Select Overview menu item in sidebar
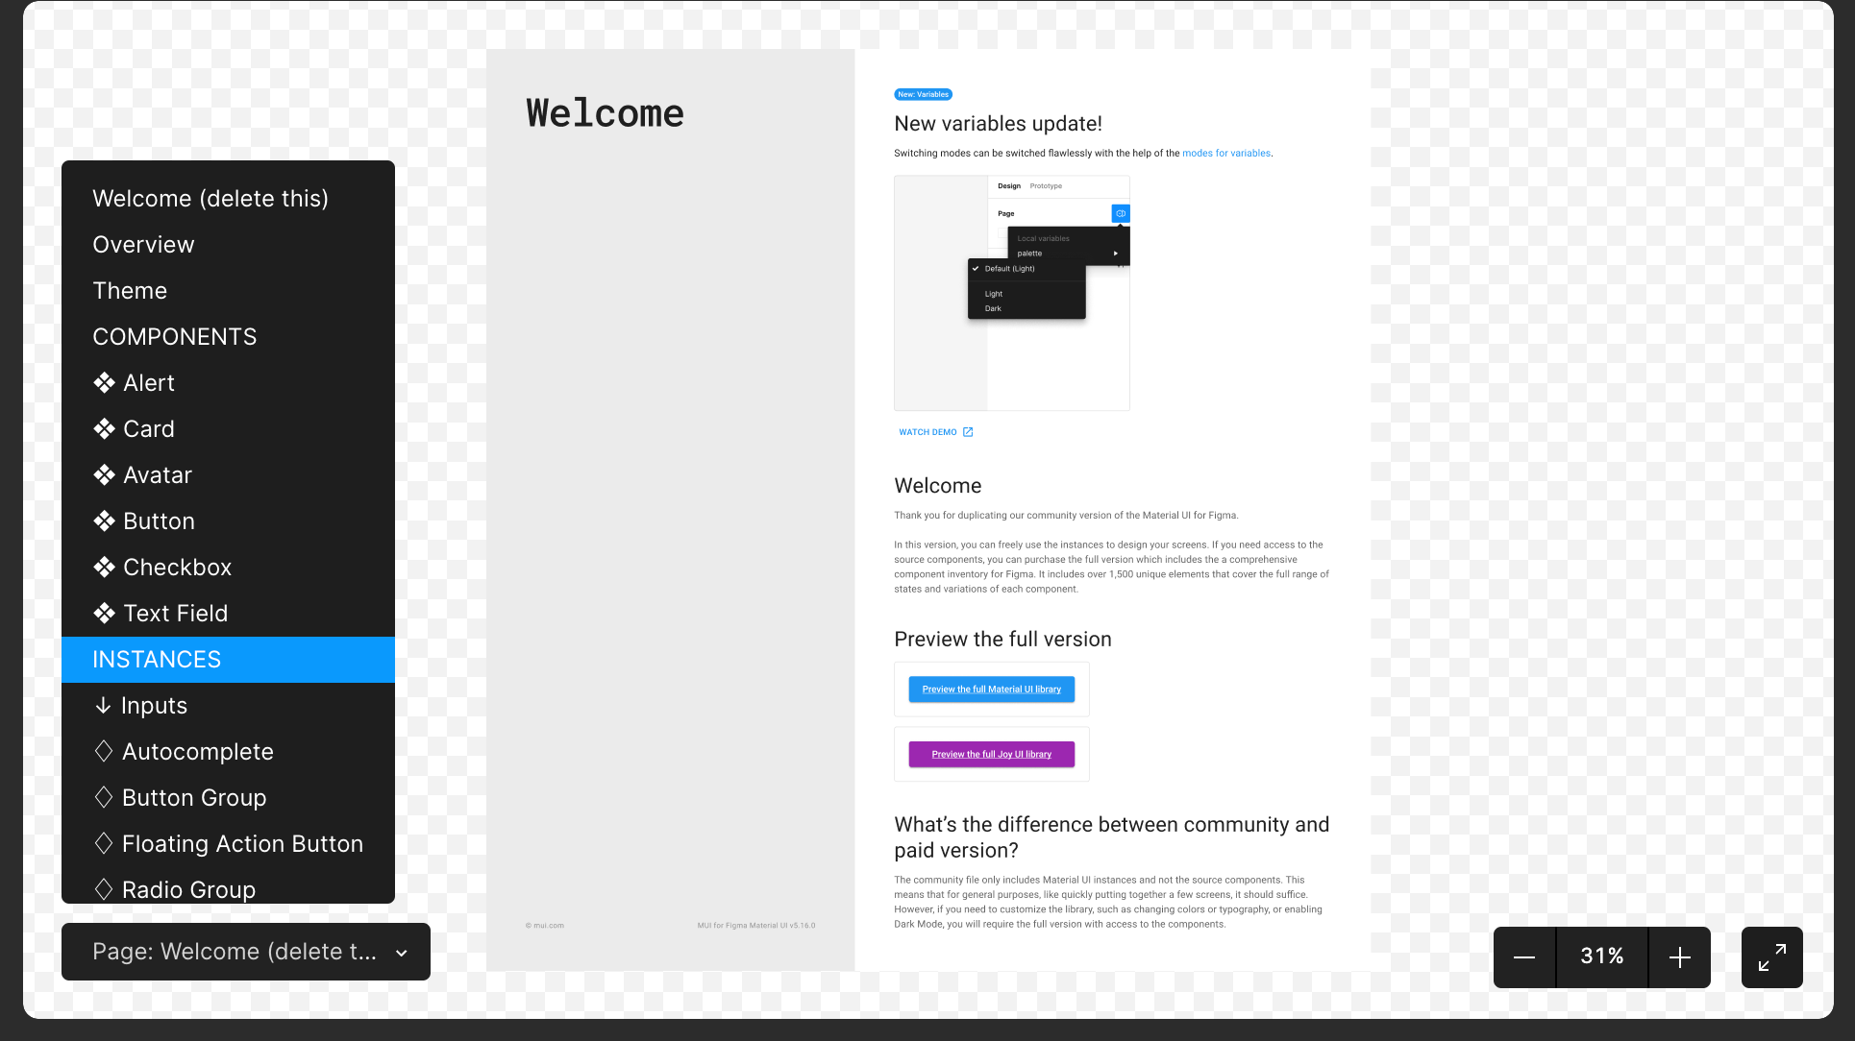This screenshot has height=1041, width=1855. (x=144, y=244)
